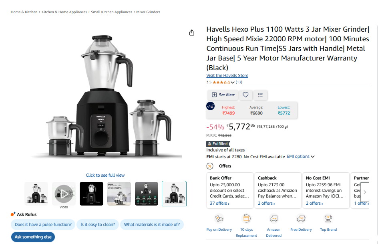Screen dimensions: 378x244
Task: Play the product video thumbnail
Action: pos(64,194)
